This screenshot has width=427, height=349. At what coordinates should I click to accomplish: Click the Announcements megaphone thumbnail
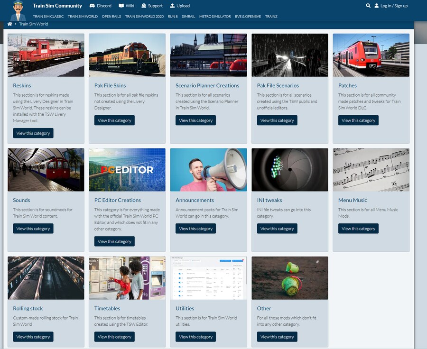(x=208, y=170)
